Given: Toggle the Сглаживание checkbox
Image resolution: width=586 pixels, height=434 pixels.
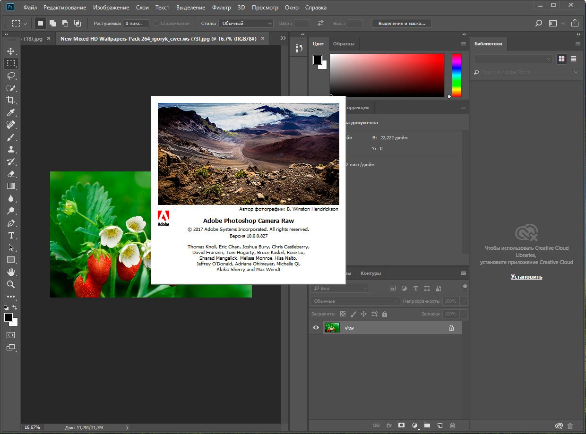Looking at the screenshot, I should tap(156, 23).
